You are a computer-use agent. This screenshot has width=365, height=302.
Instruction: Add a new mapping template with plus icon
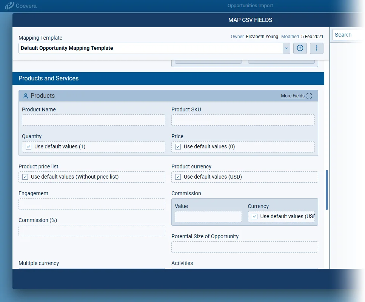click(x=300, y=48)
